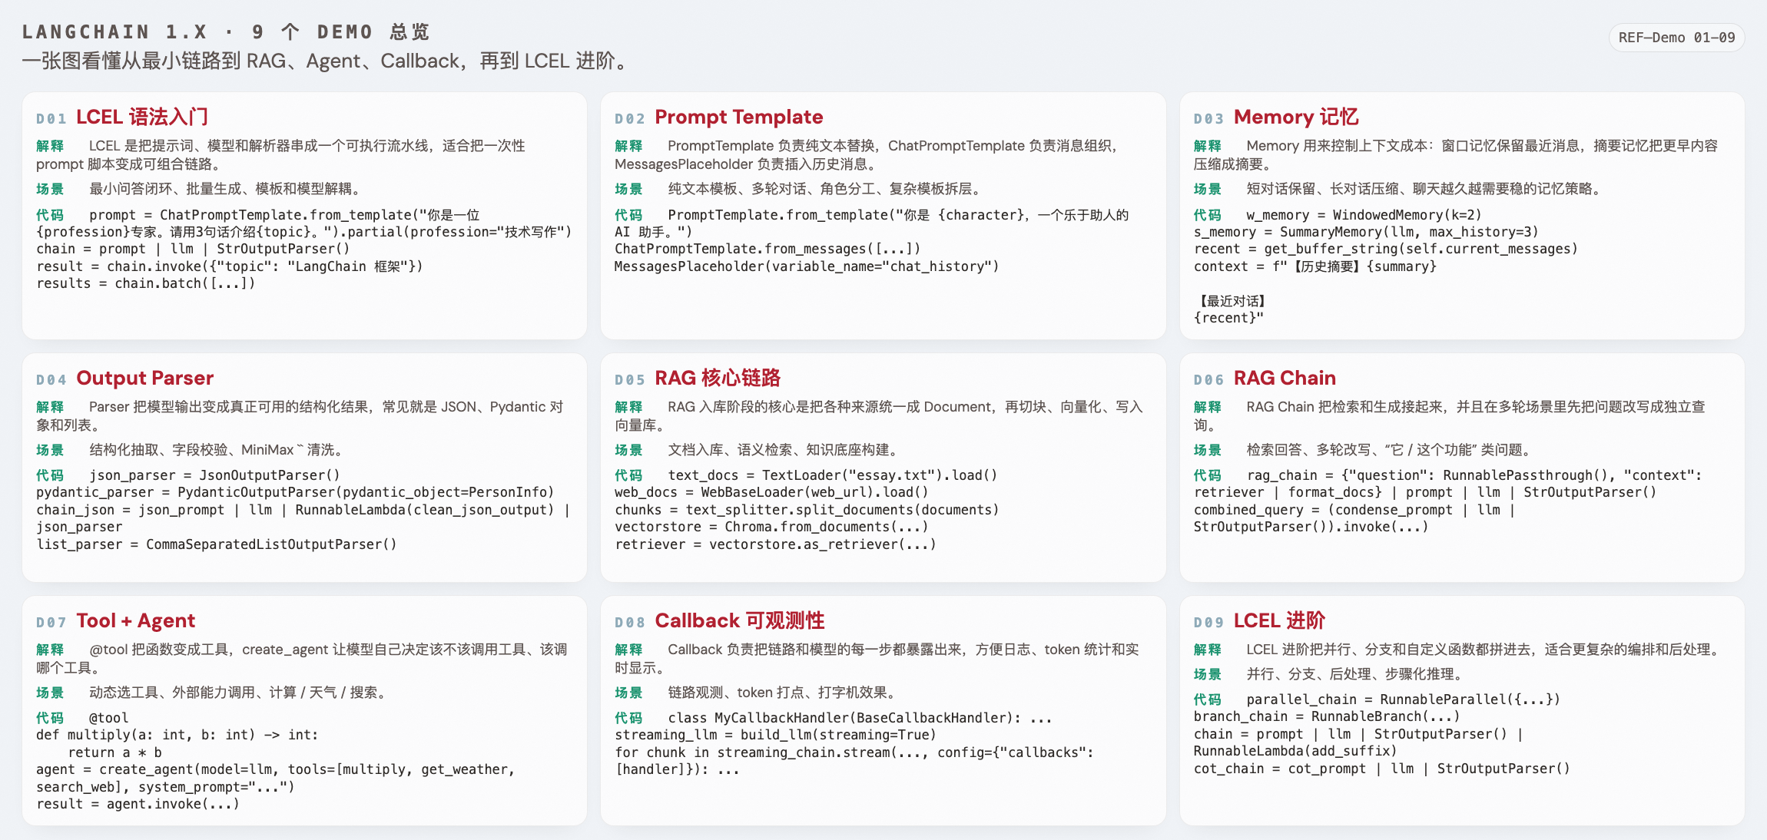The width and height of the screenshot is (1767, 840).
Task: Open the RAG 核心链路 card heading
Action: [x=718, y=378]
